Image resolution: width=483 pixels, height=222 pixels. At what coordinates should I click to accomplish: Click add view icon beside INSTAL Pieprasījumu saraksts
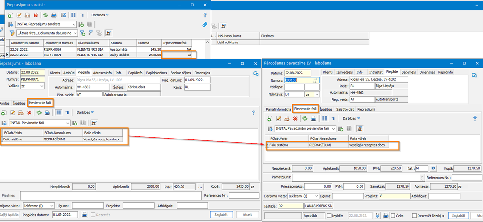click(81, 24)
